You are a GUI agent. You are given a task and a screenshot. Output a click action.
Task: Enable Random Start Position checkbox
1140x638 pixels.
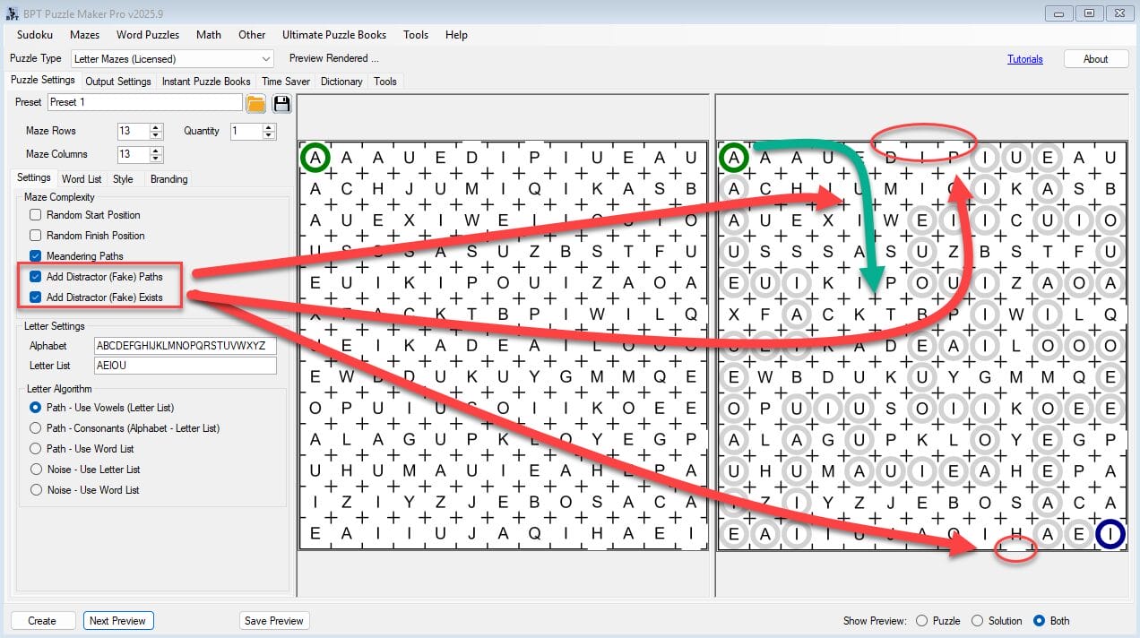[36, 215]
